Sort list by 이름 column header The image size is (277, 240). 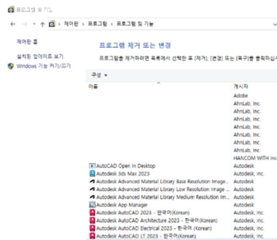pos(93,87)
